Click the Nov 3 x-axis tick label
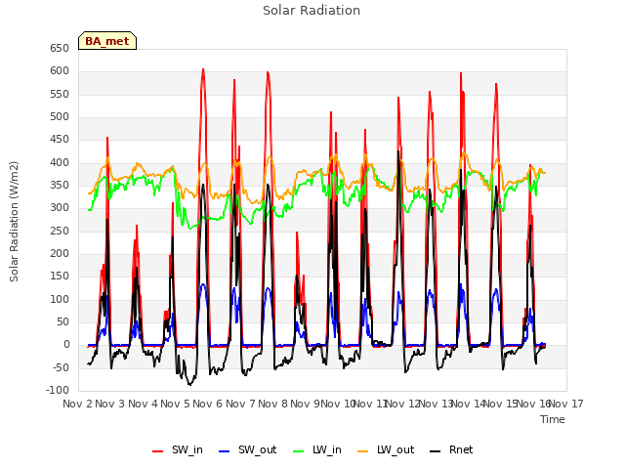The height and width of the screenshot is (469, 625). 110,404
